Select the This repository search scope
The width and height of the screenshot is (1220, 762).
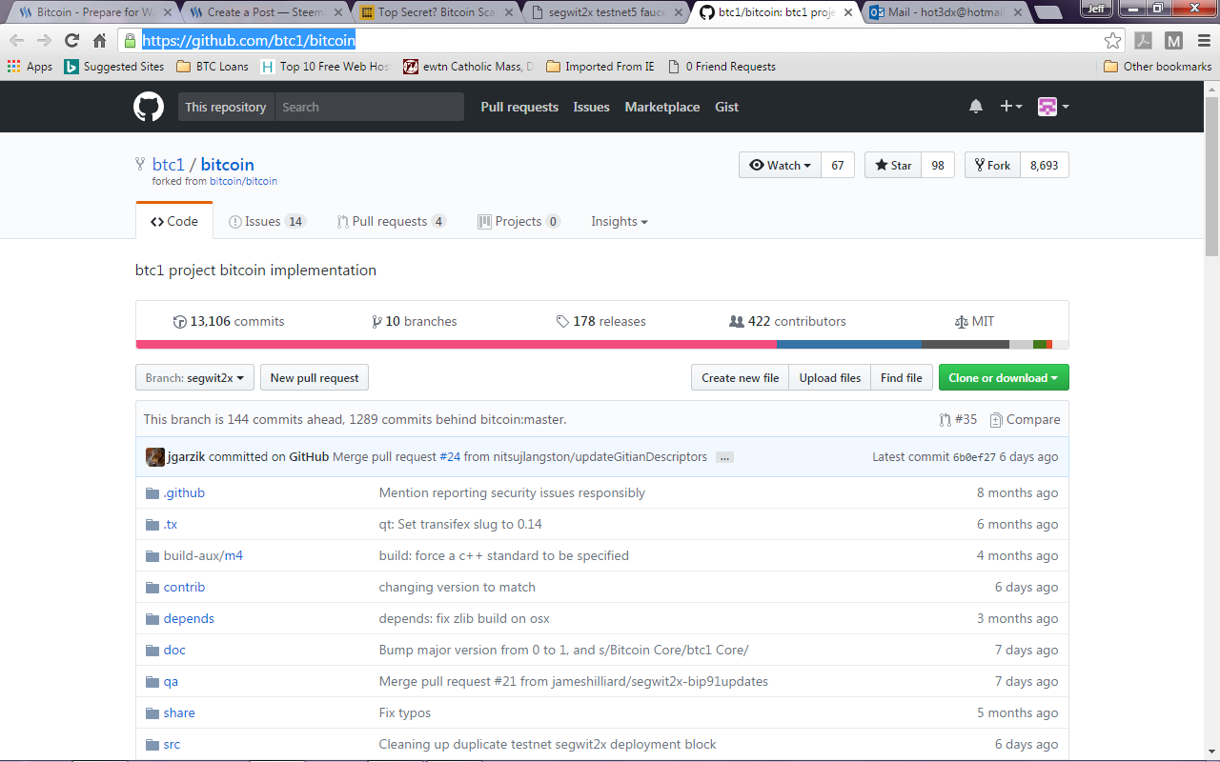click(x=226, y=107)
